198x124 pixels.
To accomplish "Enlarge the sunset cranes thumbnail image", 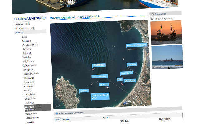I will coord(166,32).
